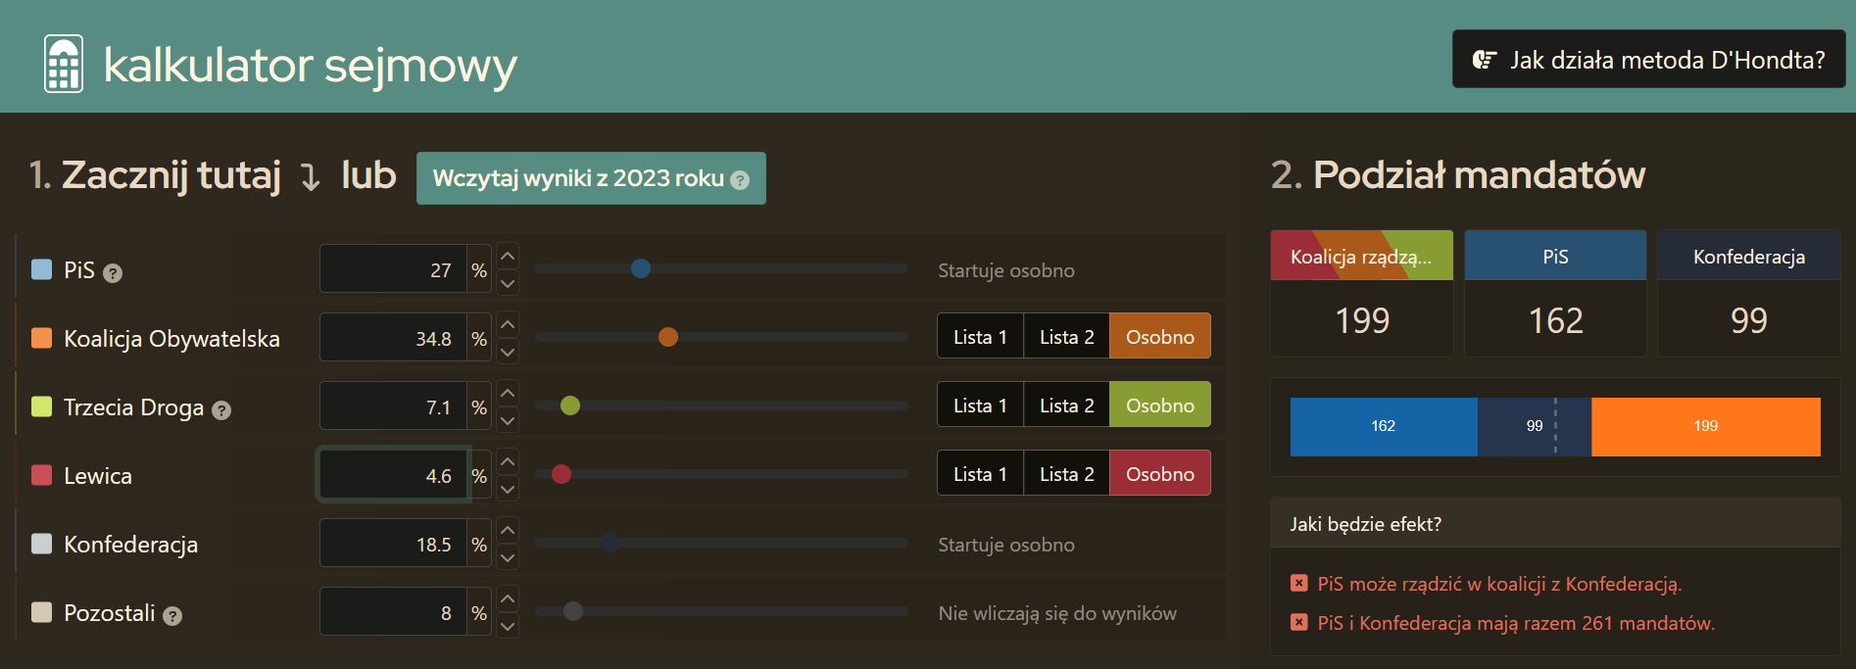Click the blue 162 segment in seat bar
The height and width of the screenshot is (669, 1856).
coord(1384,426)
